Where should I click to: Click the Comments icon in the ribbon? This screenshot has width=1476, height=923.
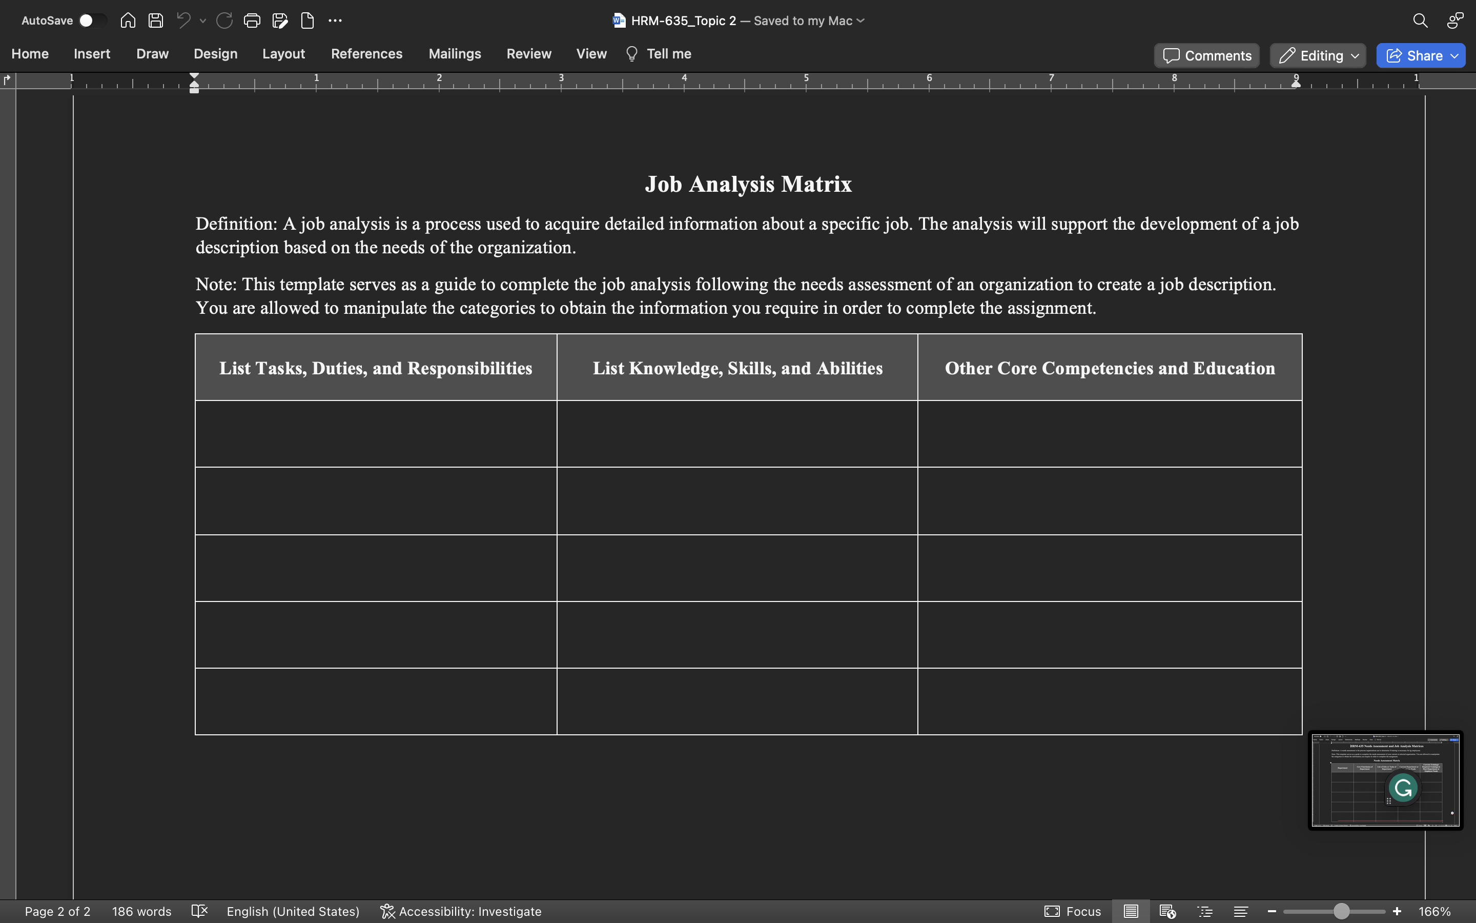[x=1208, y=54]
